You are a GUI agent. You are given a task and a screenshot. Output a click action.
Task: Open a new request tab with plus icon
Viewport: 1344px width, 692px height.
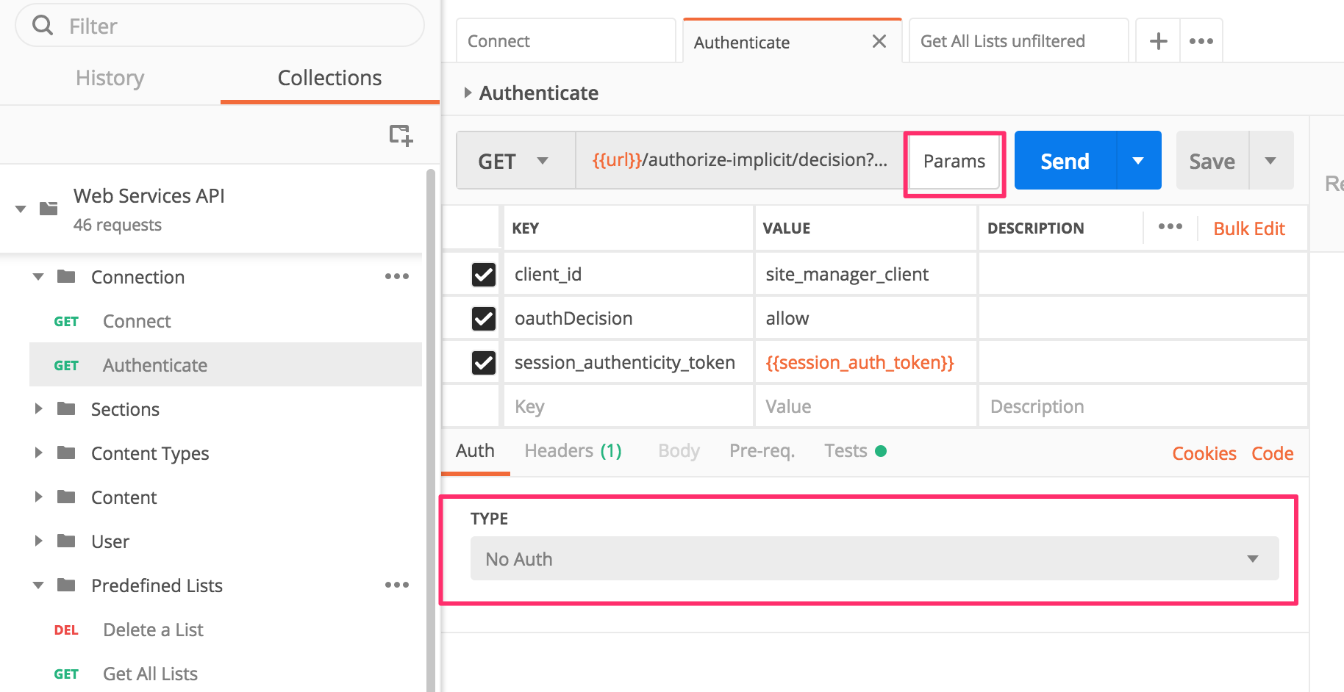[x=1158, y=41]
